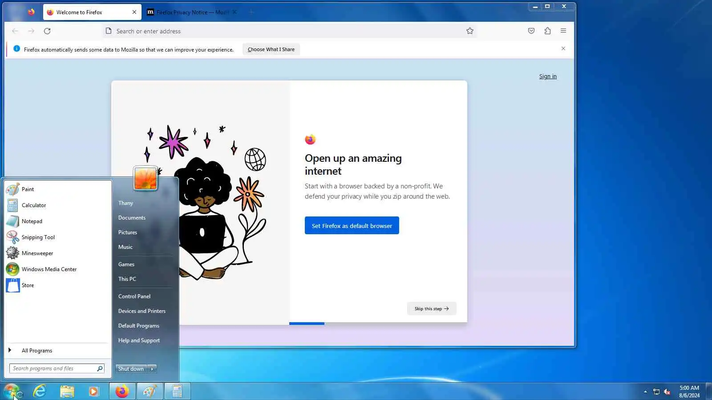Click the Set Firefox as default browser button

tap(352, 226)
